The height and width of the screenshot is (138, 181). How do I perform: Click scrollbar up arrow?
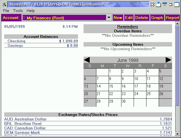click(177, 24)
